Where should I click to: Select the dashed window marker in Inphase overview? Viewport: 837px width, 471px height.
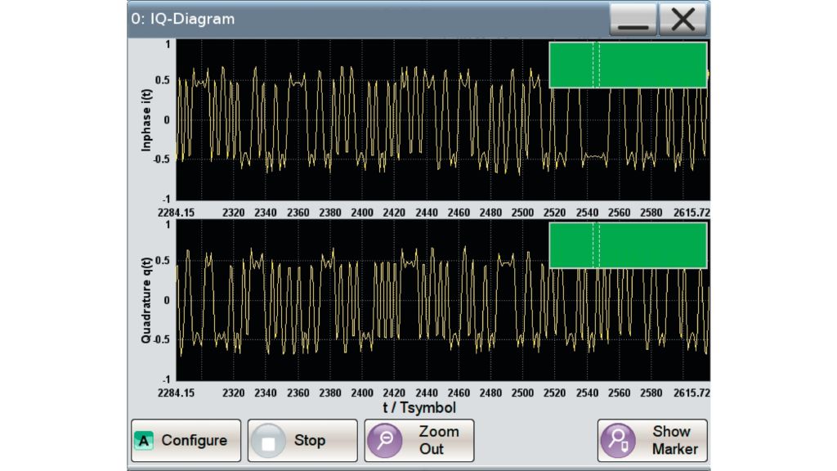click(x=596, y=65)
